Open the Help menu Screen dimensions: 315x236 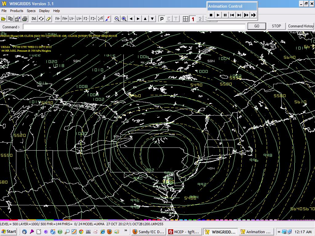[x=57, y=11]
